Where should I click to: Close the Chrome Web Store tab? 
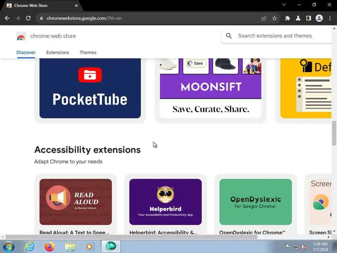coord(76,6)
